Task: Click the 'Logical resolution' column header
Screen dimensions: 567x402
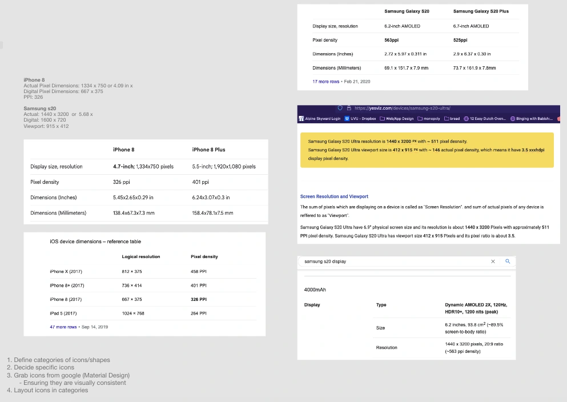Action: pyautogui.click(x=141, y=256)
